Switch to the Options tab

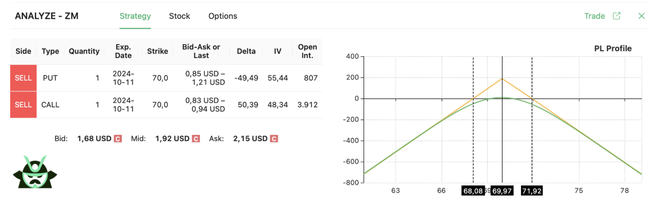[223, 16]
